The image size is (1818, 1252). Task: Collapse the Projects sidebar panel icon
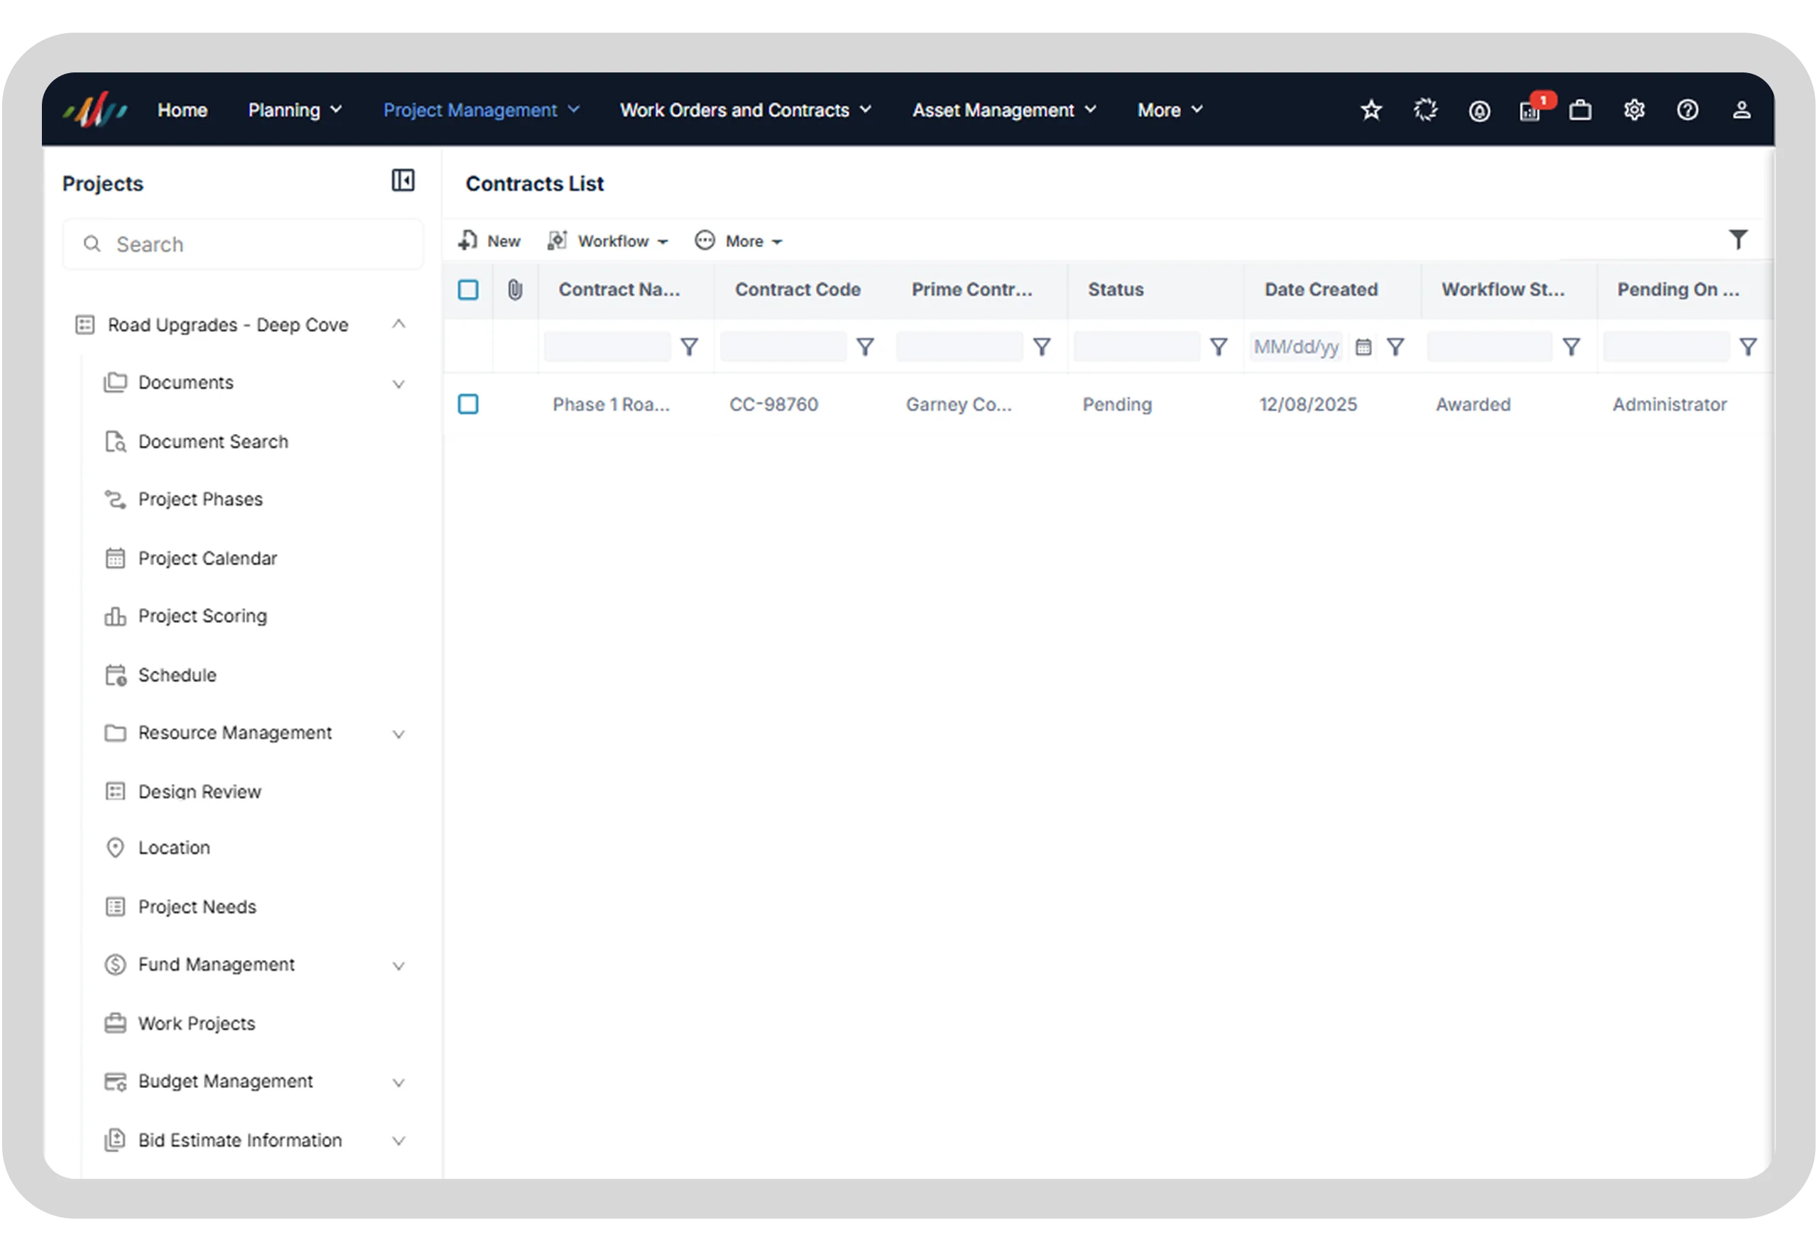point(403,180)
